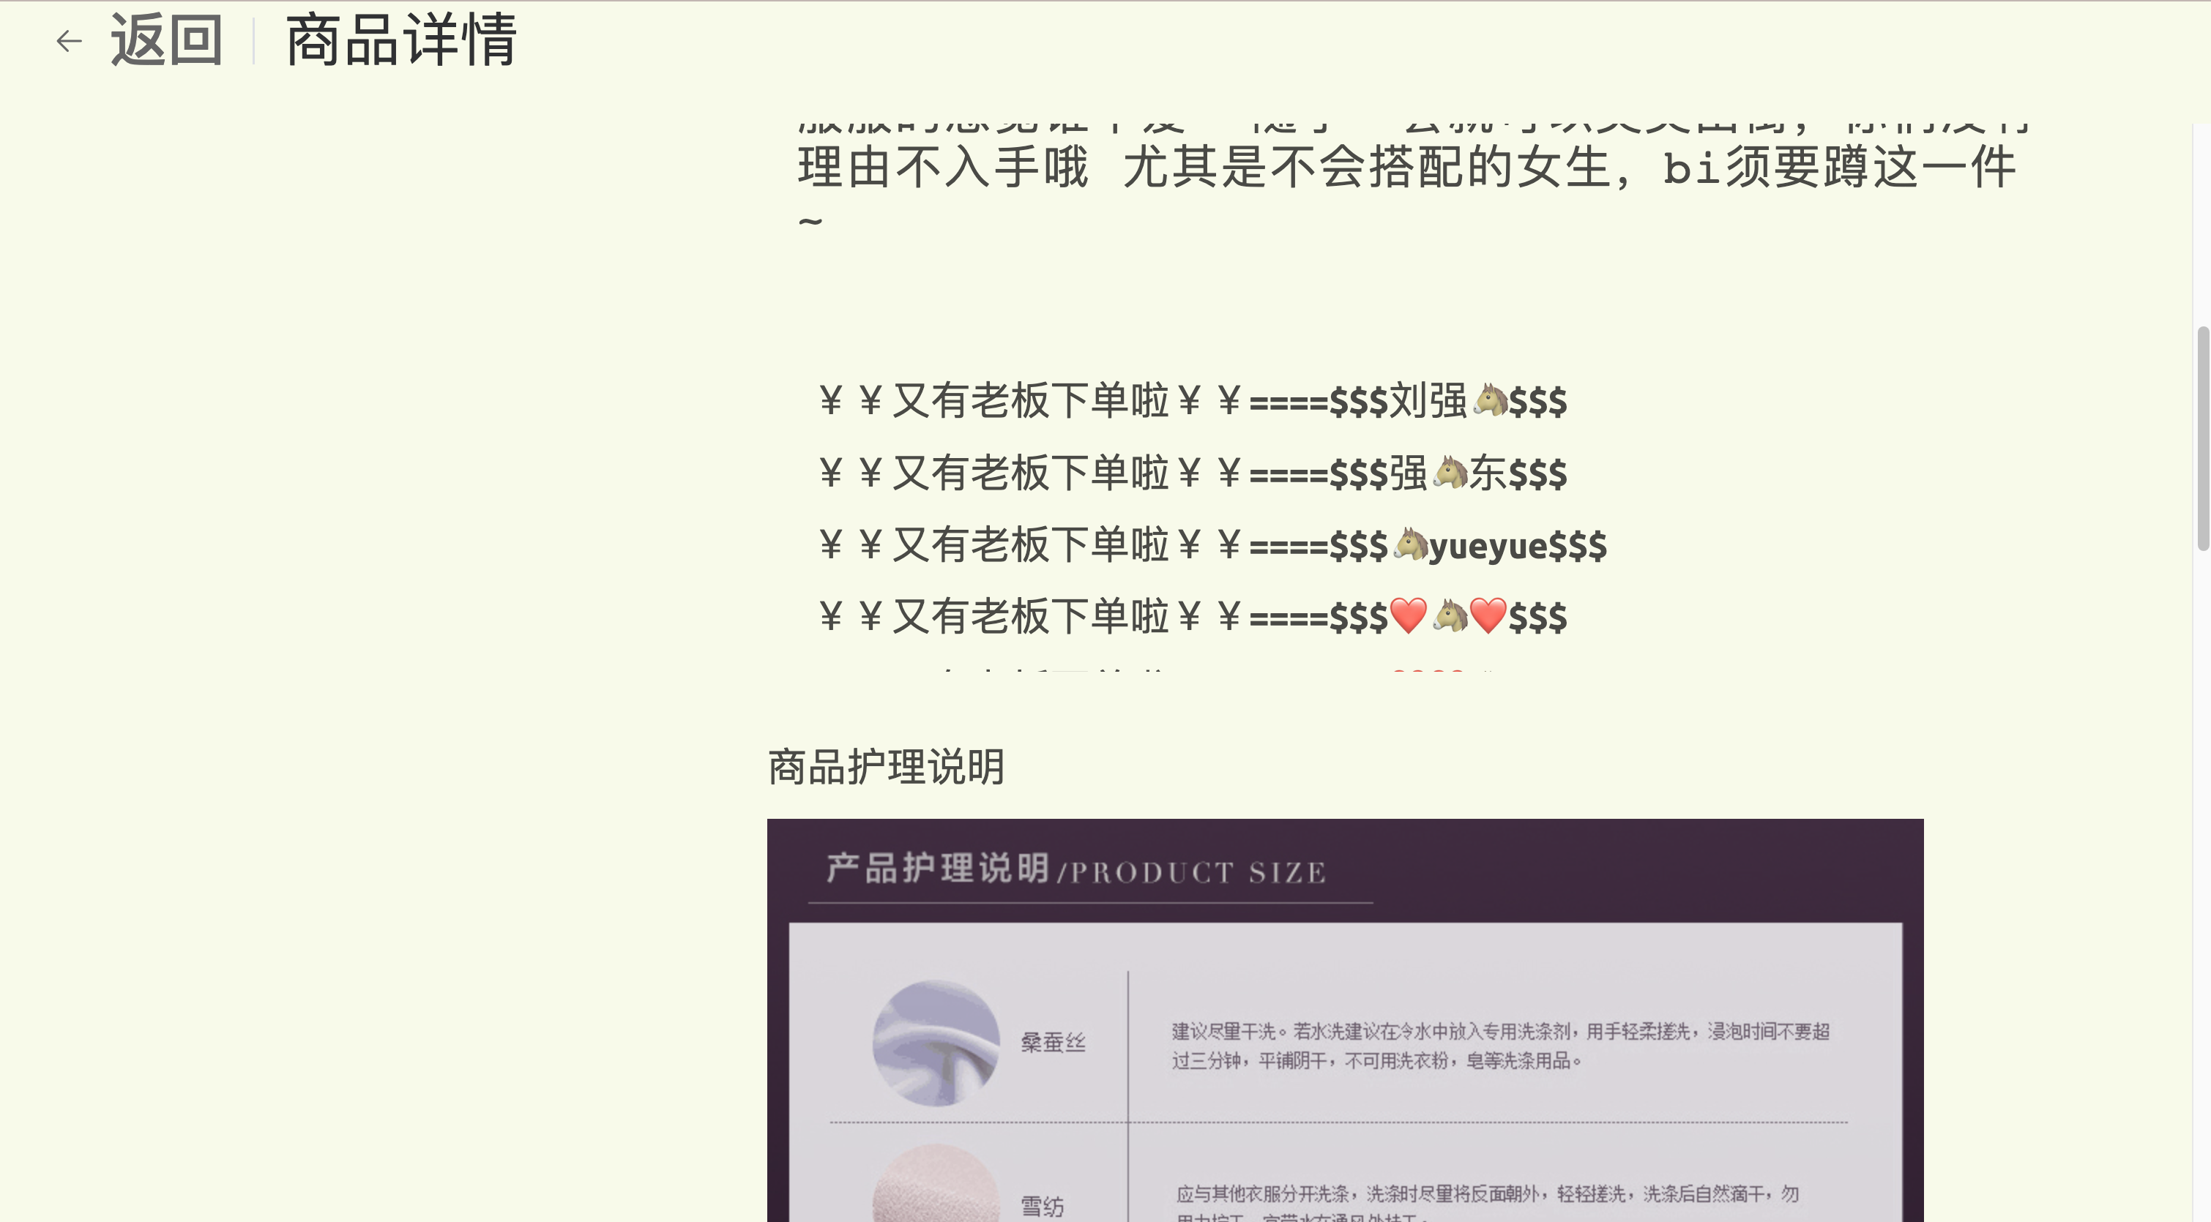Click the first red heart emoji

[x=1409, y=616]
